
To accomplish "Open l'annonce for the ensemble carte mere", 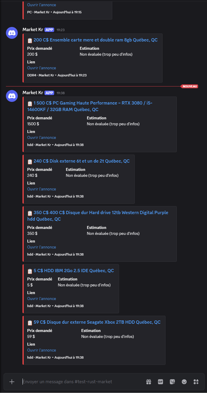I will pyautogui.click(x=41, y=68).
